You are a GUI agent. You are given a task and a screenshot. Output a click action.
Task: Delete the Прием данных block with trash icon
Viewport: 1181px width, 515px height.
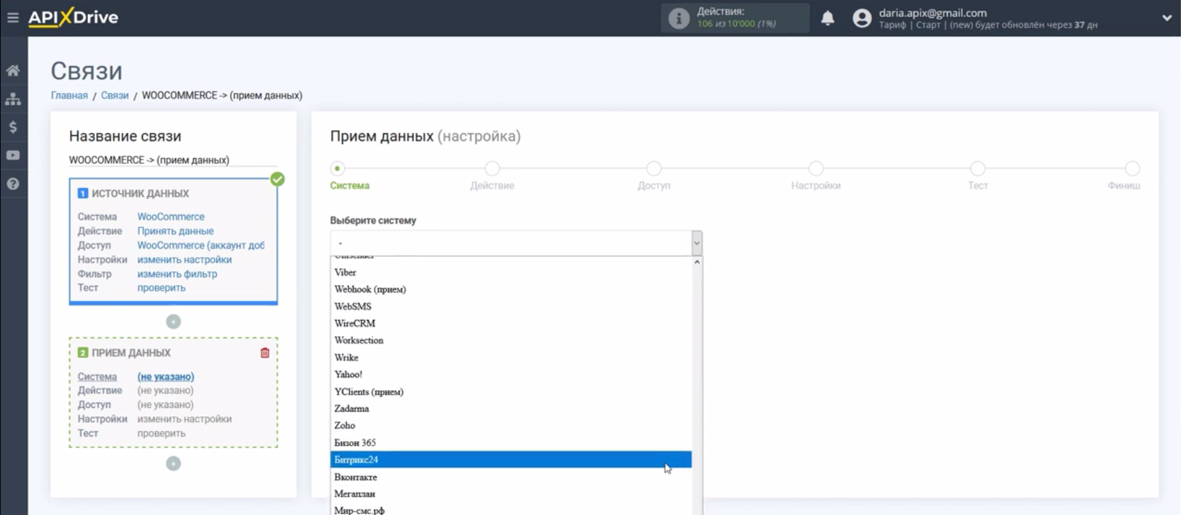point(265,353)
